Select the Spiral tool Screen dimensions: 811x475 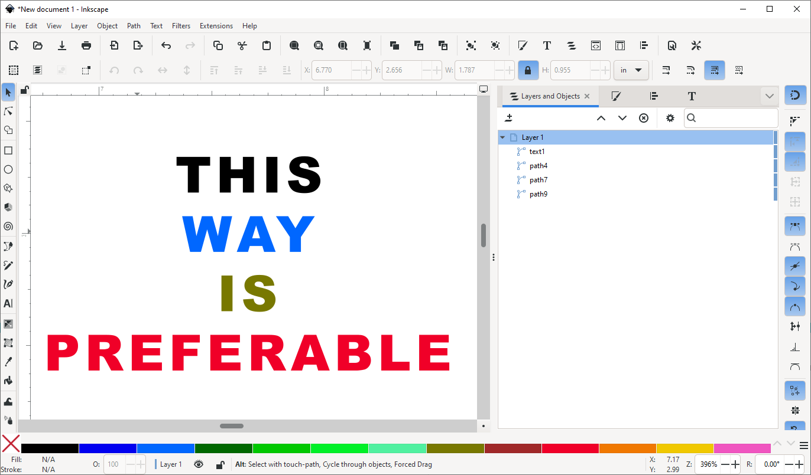pos(8,226)
